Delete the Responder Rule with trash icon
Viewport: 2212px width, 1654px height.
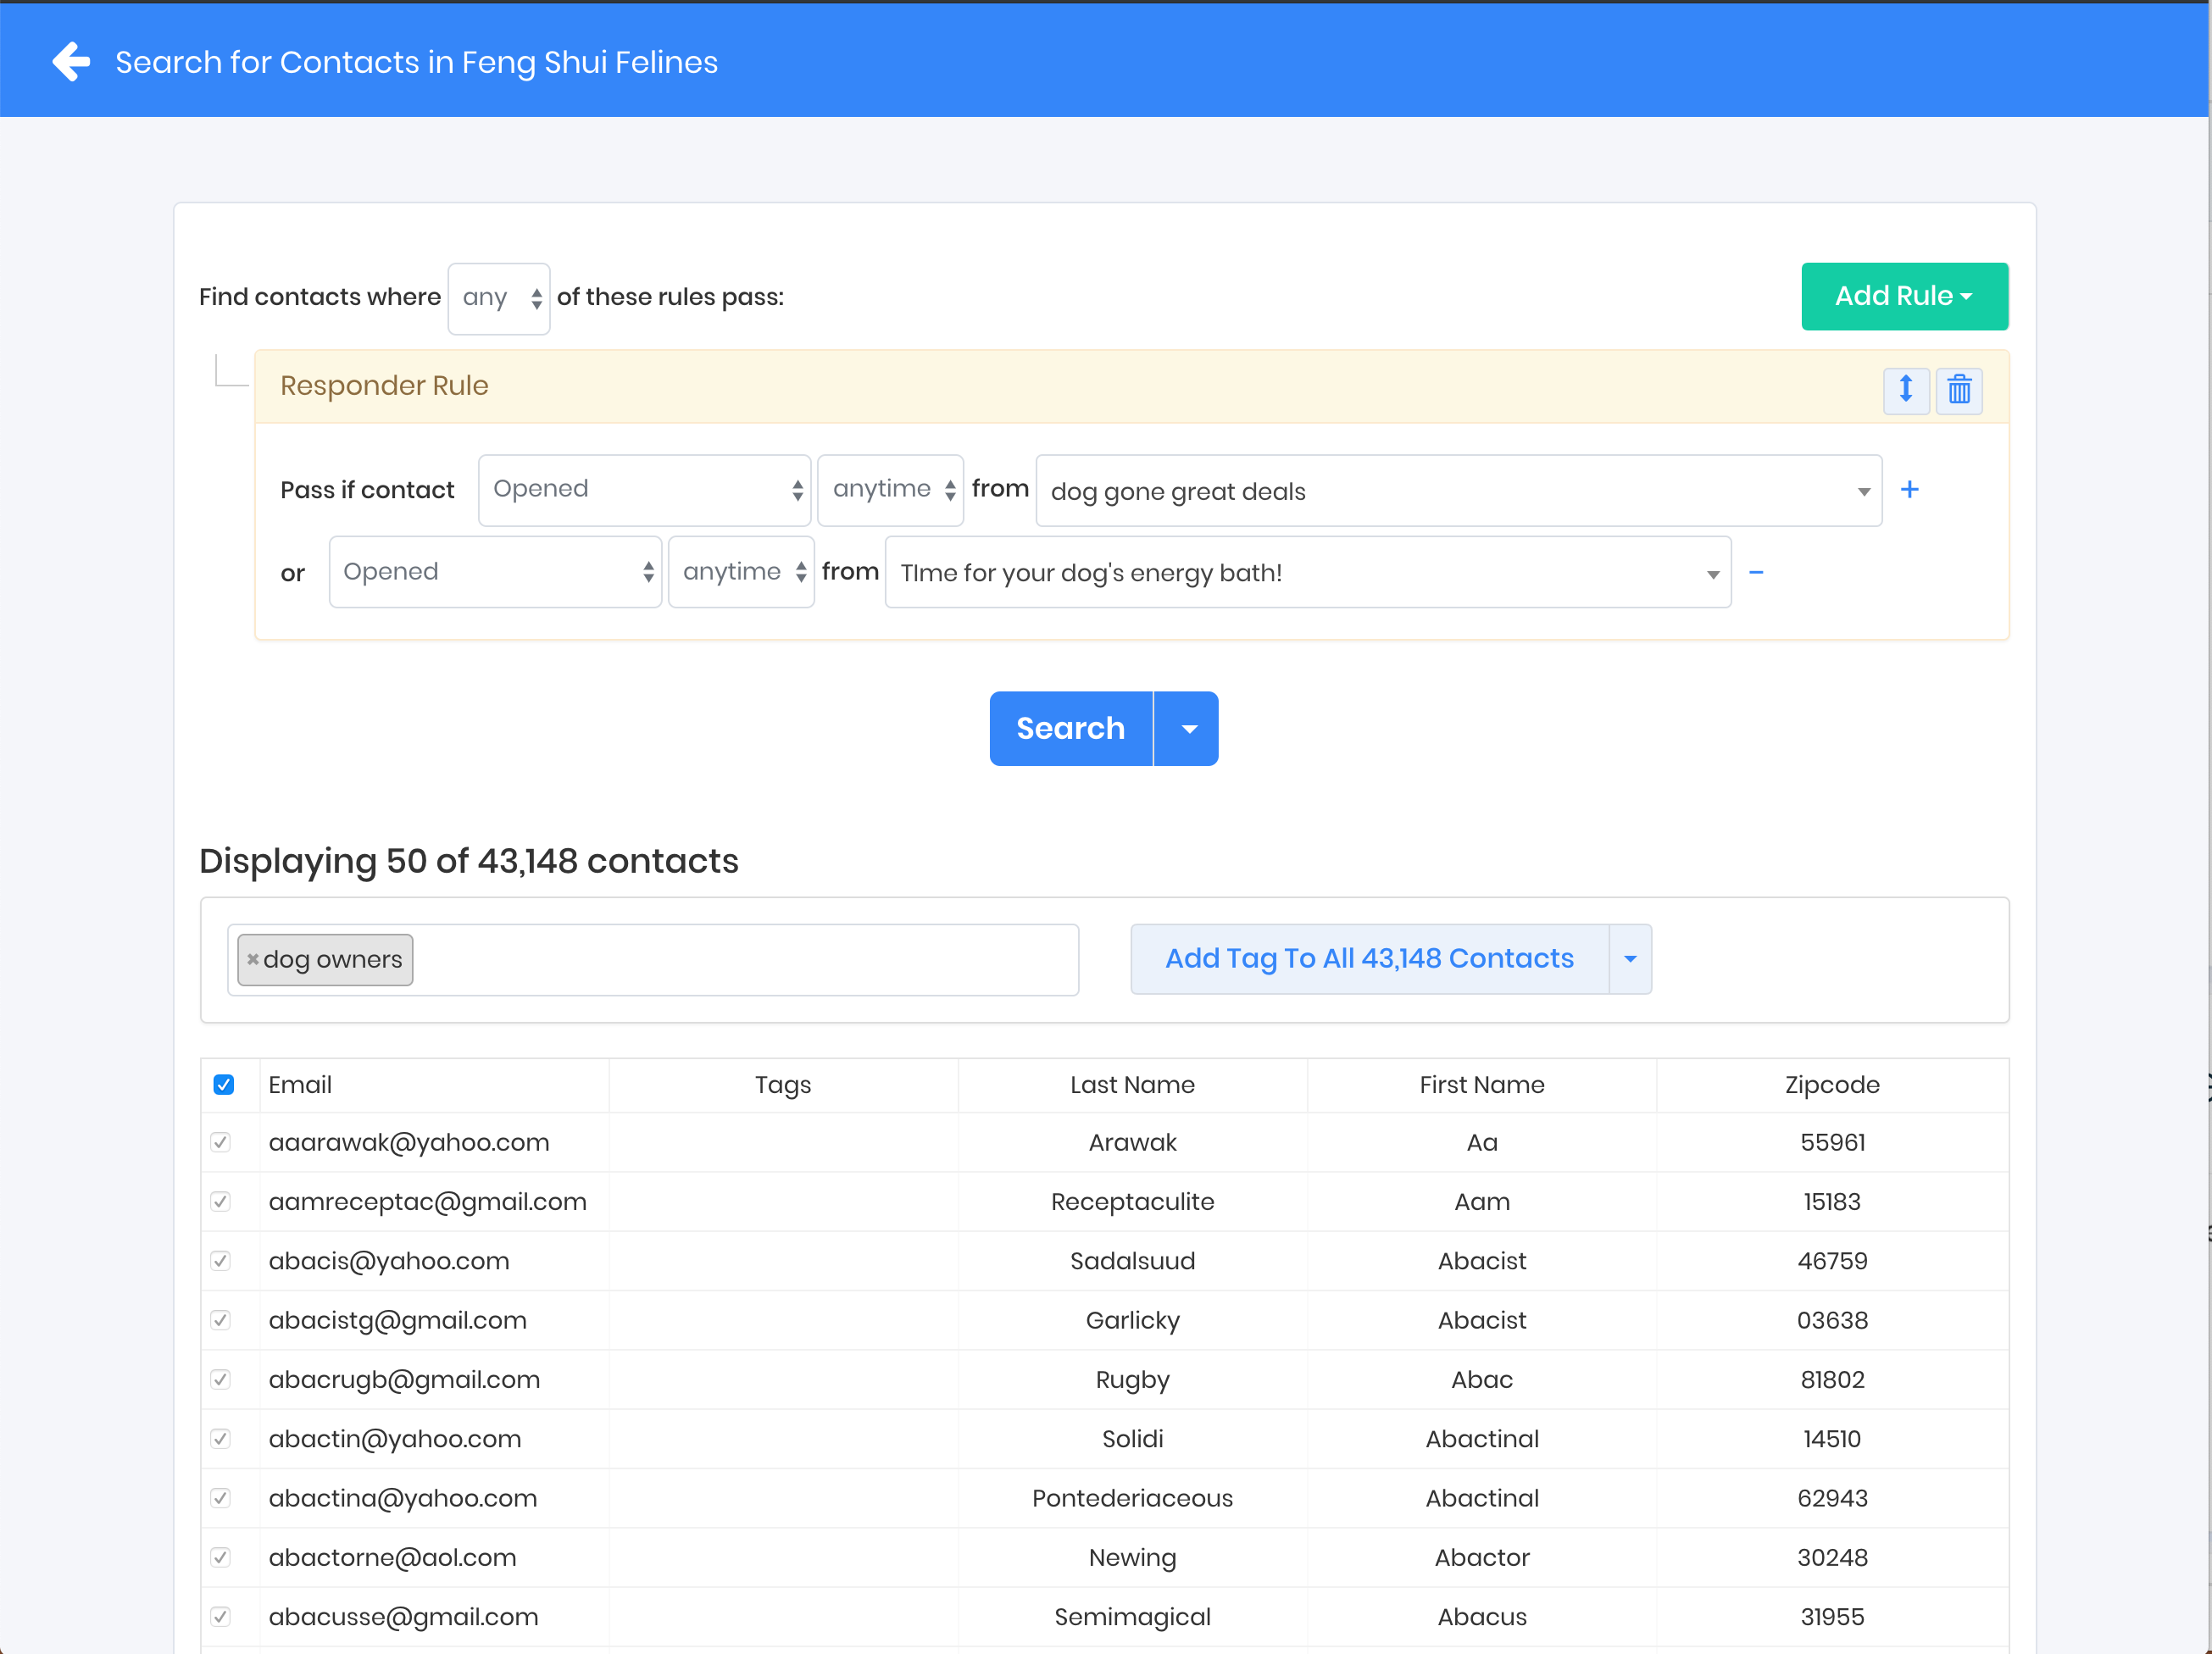tap(1959, 390)
